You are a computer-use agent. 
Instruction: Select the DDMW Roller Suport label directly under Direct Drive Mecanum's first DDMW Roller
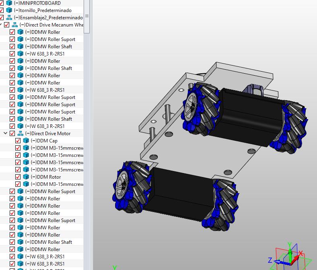pos(50,39)
